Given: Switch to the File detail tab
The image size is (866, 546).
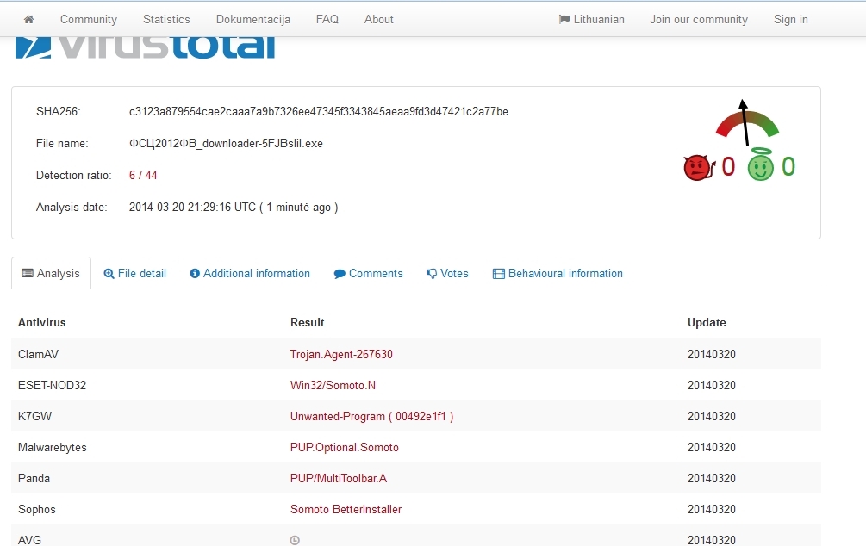Looking at the screenshot, I should tap(134, 273).
